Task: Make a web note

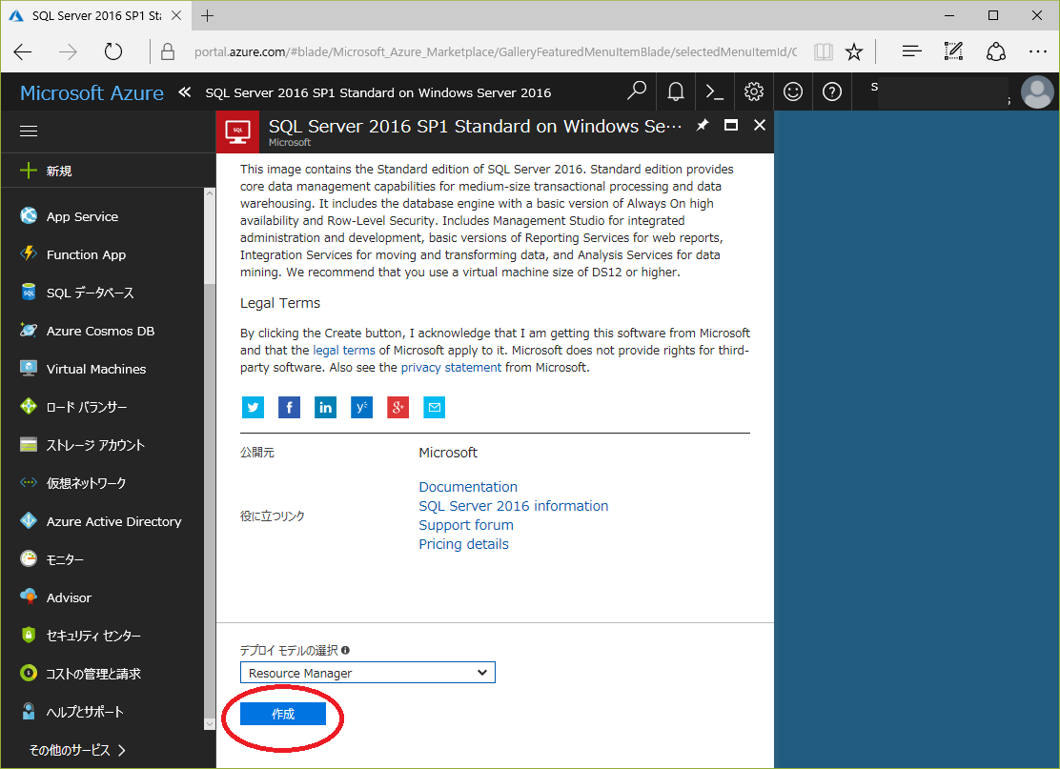Action: pyautogui.click(x=953, y=51)
